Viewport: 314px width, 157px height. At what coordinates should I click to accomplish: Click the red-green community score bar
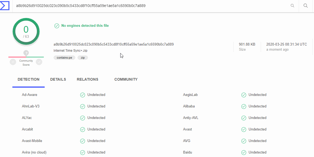coord(26,57)
